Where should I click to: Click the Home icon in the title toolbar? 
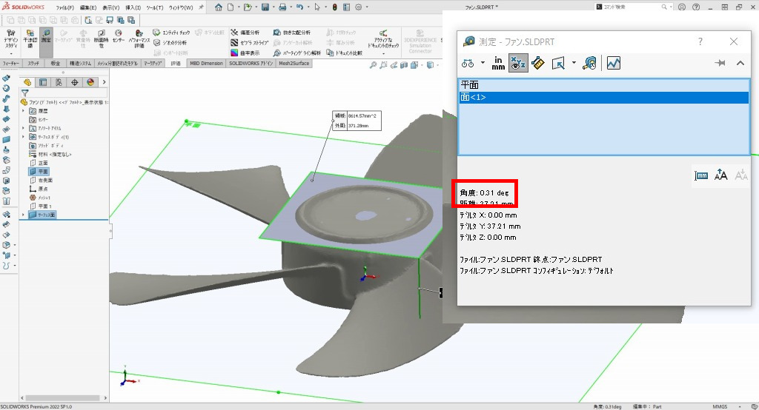(219, 7)
